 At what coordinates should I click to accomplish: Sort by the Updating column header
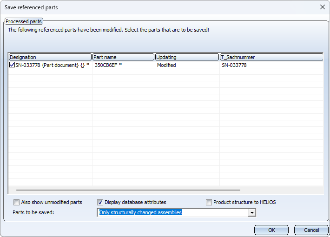(x=187, y=57)
